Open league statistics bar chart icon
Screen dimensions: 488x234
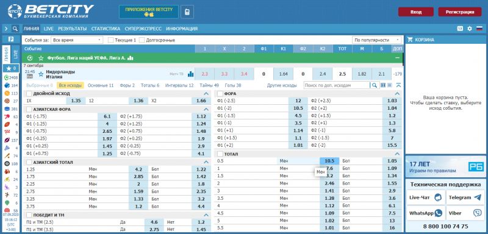(x=131, y=58)
